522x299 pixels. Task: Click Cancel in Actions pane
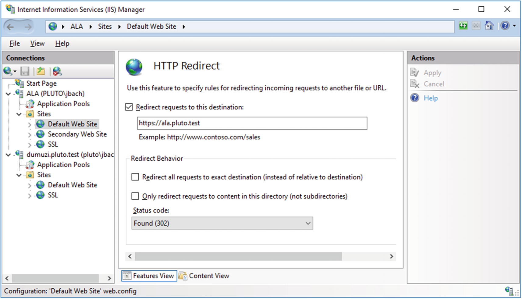click(x=434, y=84)
